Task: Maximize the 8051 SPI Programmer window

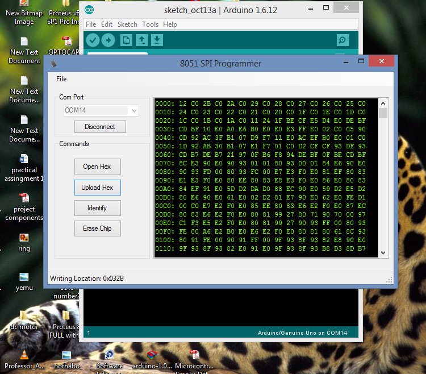Action: [361, 61]
